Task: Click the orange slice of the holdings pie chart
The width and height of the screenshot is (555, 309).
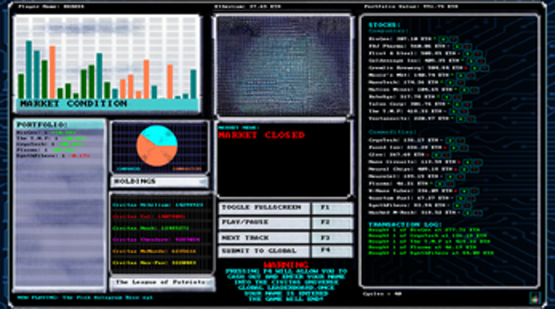Action: coord(154,152)
